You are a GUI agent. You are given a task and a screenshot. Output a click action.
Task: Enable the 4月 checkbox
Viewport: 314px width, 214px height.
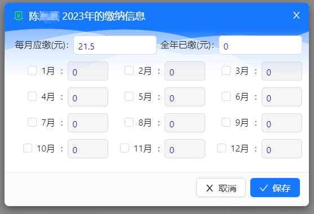pos(32,96)
